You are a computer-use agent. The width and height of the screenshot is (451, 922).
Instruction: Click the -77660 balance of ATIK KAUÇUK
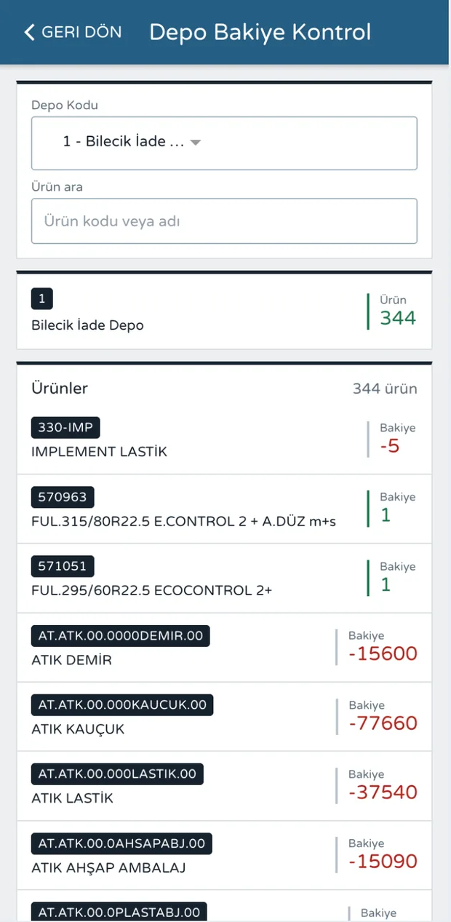pyautogui.click(x=383, y=723)
